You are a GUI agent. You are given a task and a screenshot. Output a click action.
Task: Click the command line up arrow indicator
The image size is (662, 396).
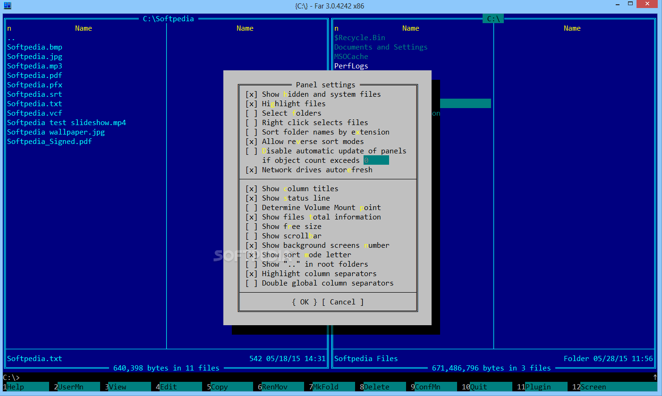click(x=655, y=378)
